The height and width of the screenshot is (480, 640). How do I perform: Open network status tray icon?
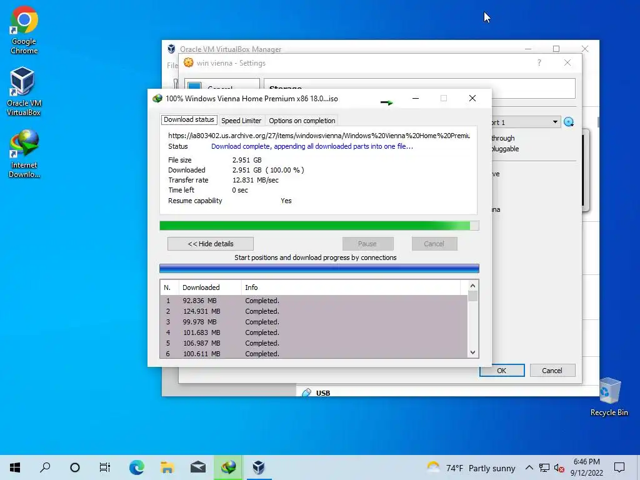point(544,467)
